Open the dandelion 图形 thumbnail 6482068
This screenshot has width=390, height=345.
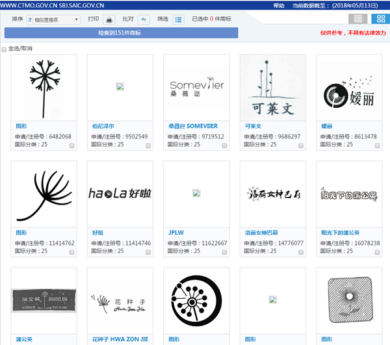pyautogui.click(x=44, y=86)
